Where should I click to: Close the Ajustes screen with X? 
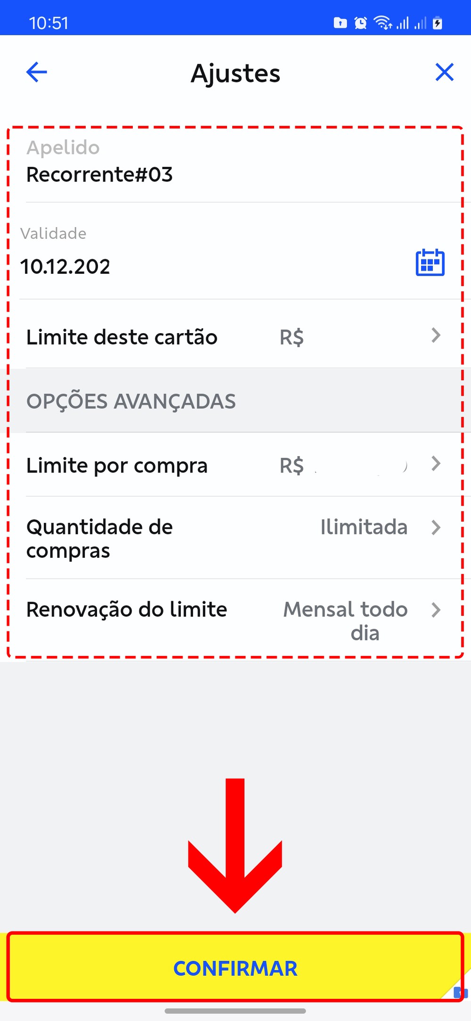click(x=444, y=73)
